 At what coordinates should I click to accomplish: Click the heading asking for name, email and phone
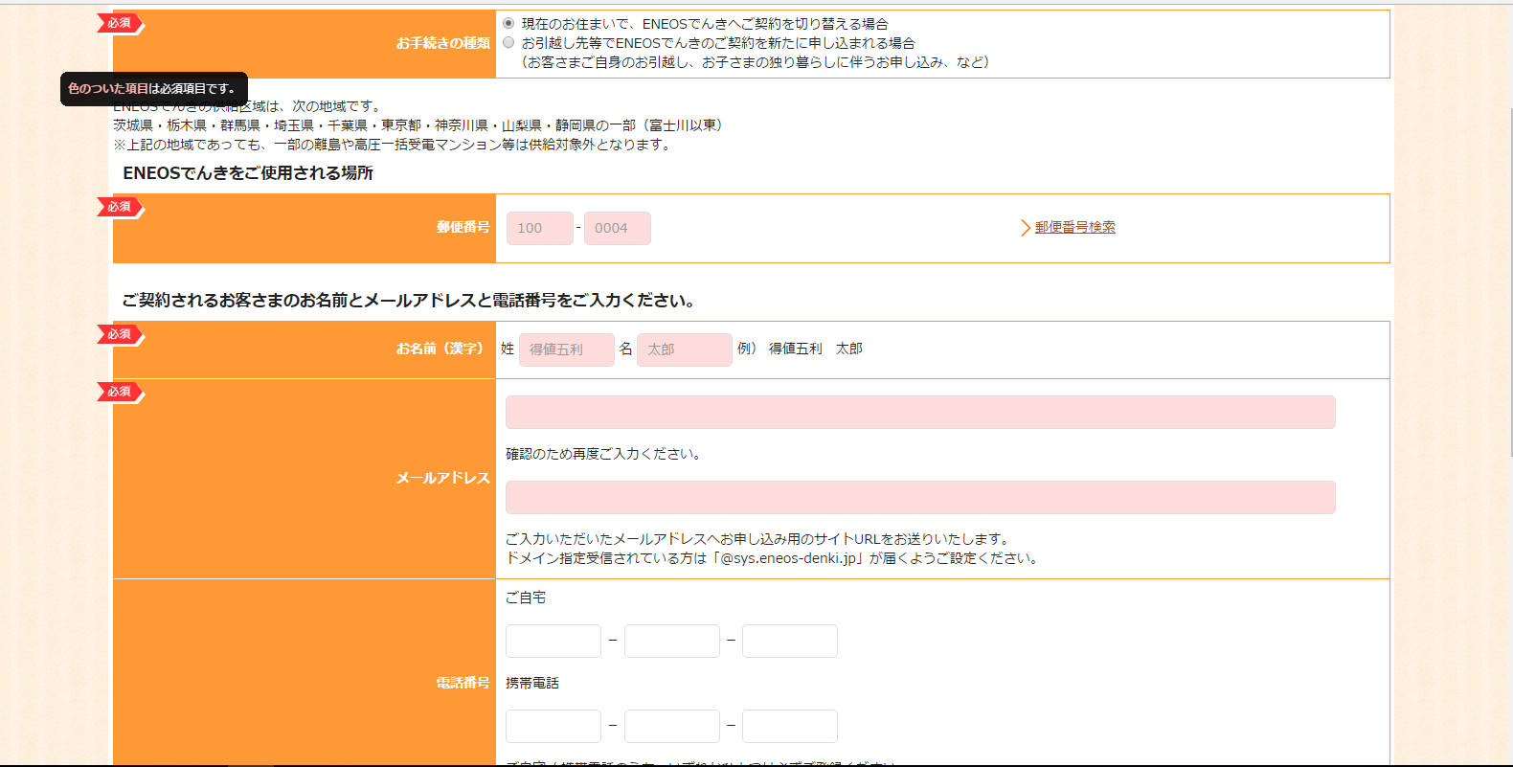[x=409, y=301]
